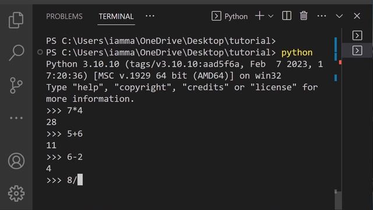The height and width of the screenshot is (210, 373).
Task: Select the second terminal instance in side list
Action: tap(357, 51)
